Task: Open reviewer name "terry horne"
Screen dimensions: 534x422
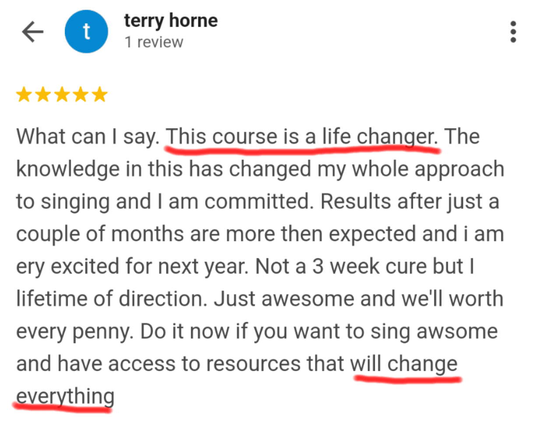Action: pyautogui.click(x=170, y=21)
